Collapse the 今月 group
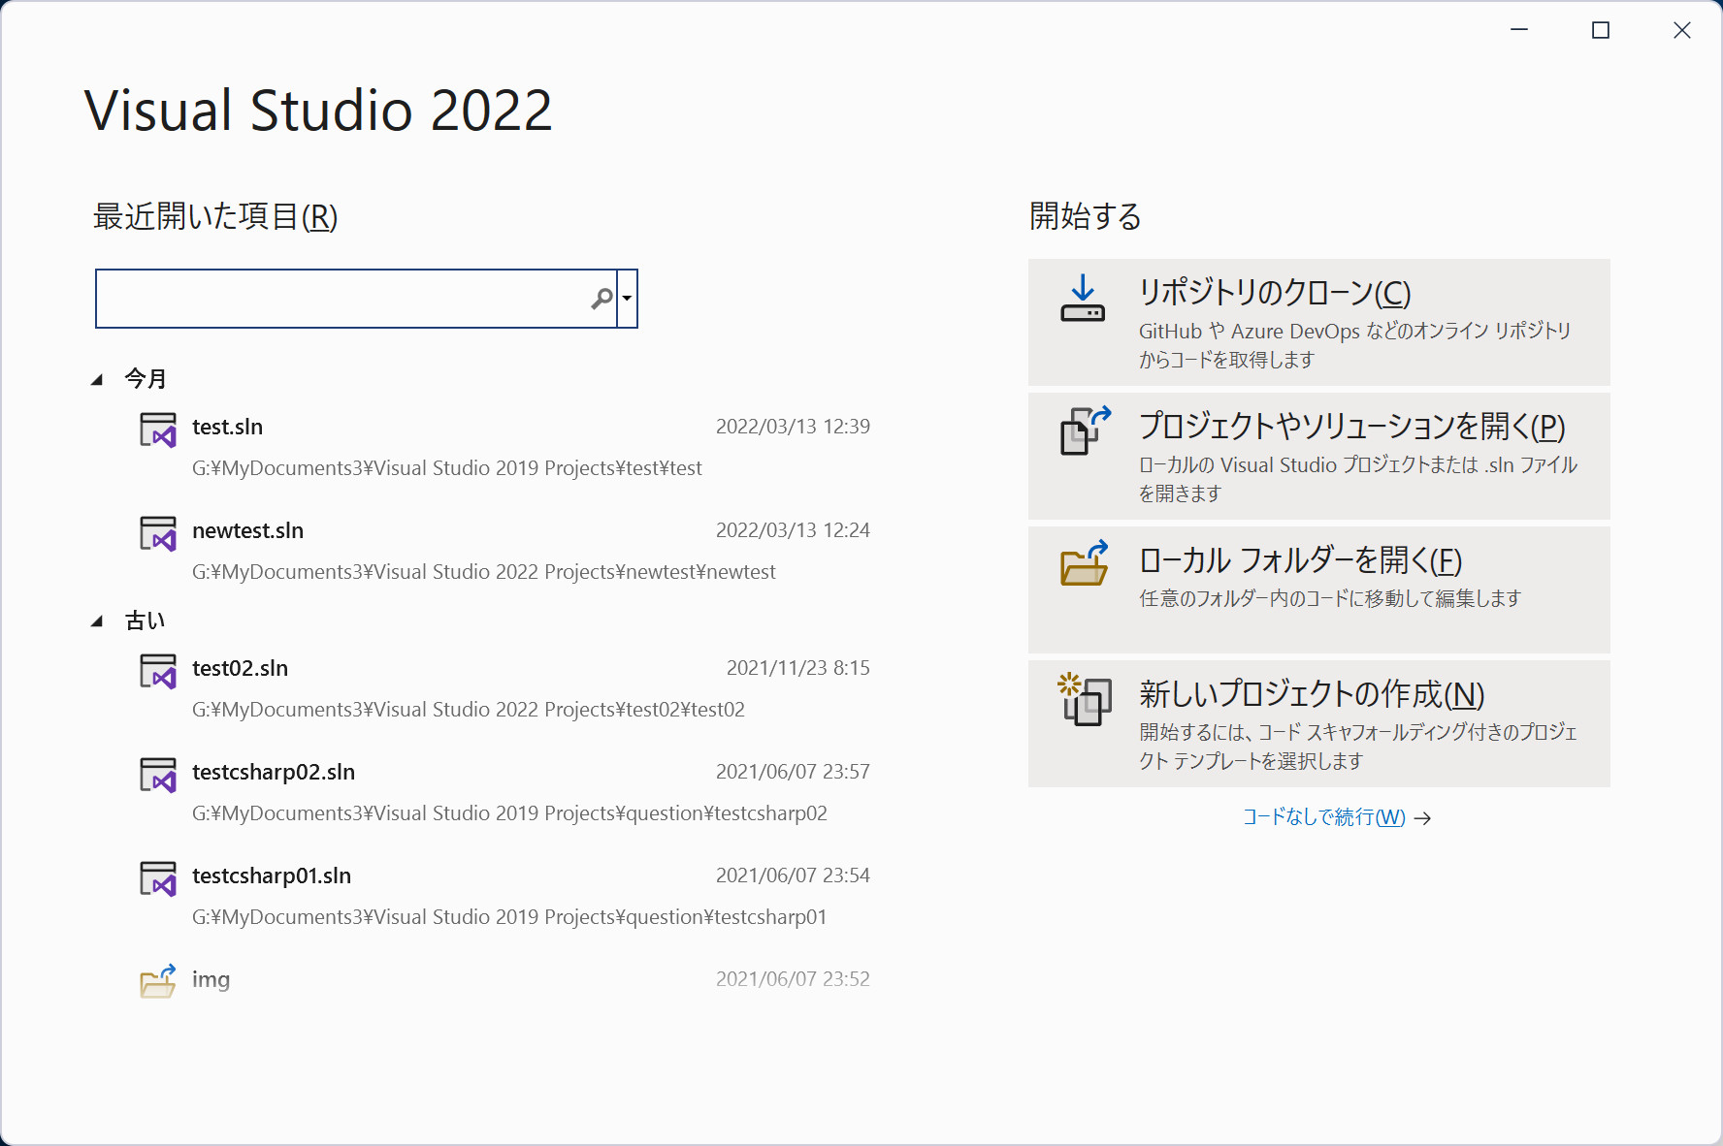Screen dimensions: 1723x1146 tap(97, 380)
